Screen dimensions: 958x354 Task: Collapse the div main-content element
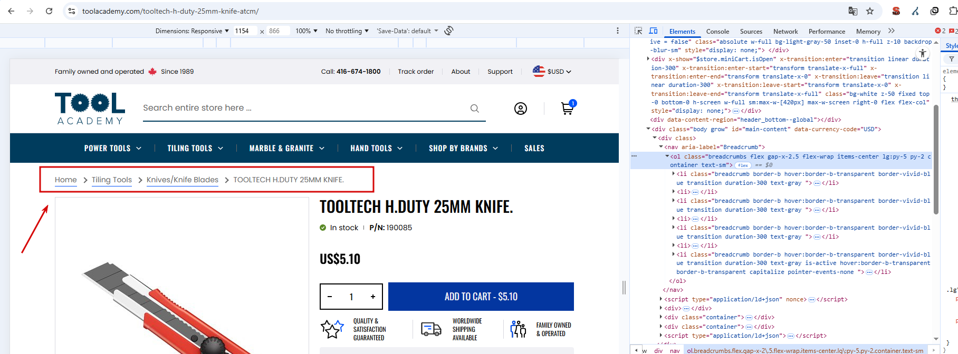(x=648, y=129)
